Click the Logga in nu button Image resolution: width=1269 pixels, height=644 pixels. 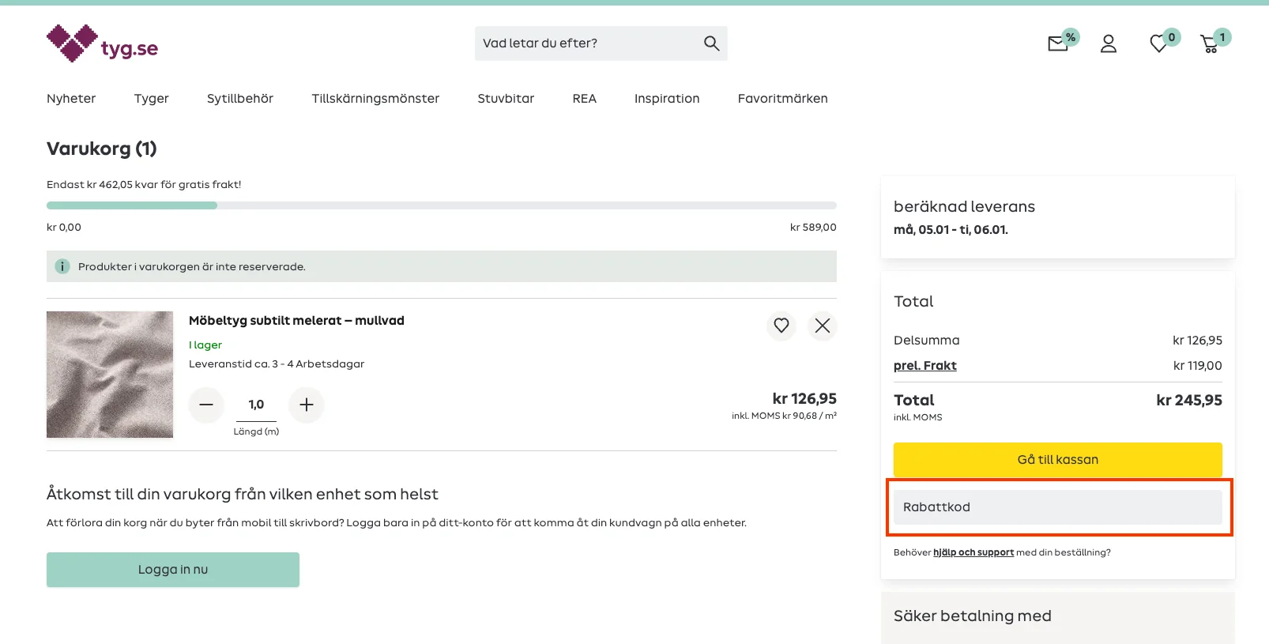coord(173,570)
